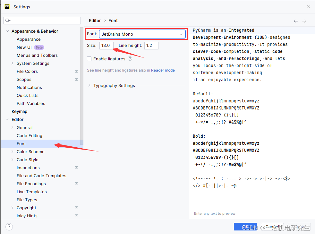This screenshot has width=315, height=234.
Task: Open the help tooltip next to Enable ligatures
Action: [130, 58]
